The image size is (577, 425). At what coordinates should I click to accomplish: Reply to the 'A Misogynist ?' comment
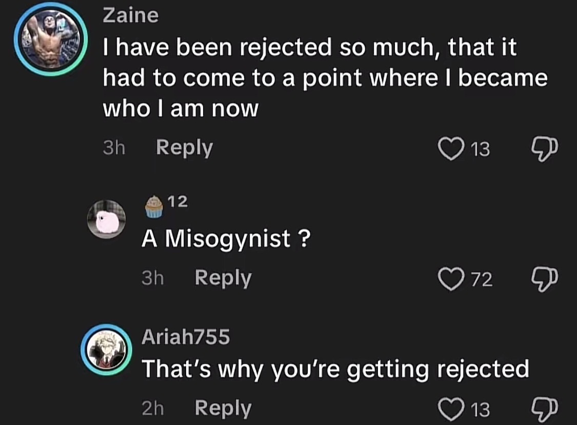tap(223, 278)
